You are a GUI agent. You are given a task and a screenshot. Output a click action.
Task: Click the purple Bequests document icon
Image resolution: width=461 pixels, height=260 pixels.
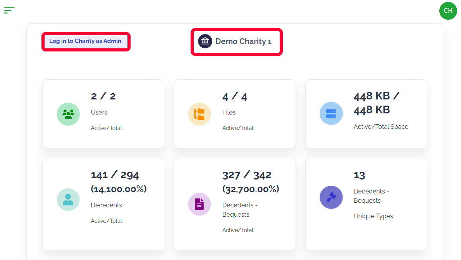[200, 204]
